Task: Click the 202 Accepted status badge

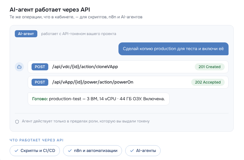Action: pyautogui.click(x=208, y=82)
